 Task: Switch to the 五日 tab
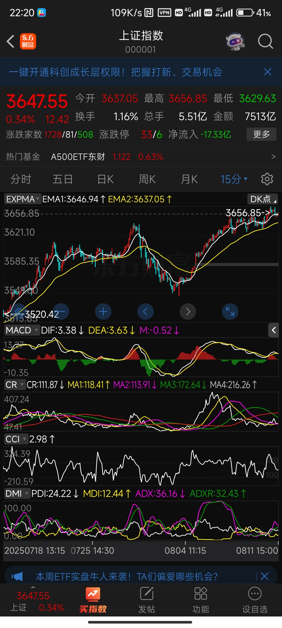coord(63,179)
